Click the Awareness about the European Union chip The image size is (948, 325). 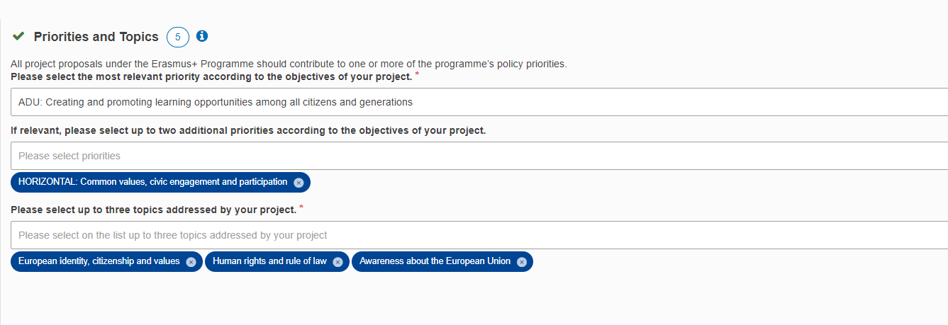coord(435,261)
